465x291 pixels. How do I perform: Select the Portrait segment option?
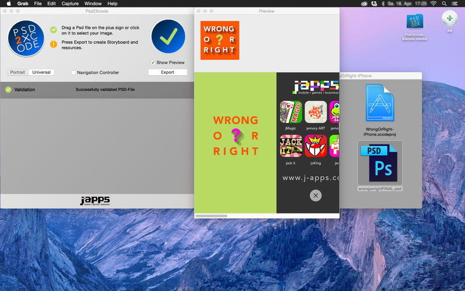click(x=18, y=73)
